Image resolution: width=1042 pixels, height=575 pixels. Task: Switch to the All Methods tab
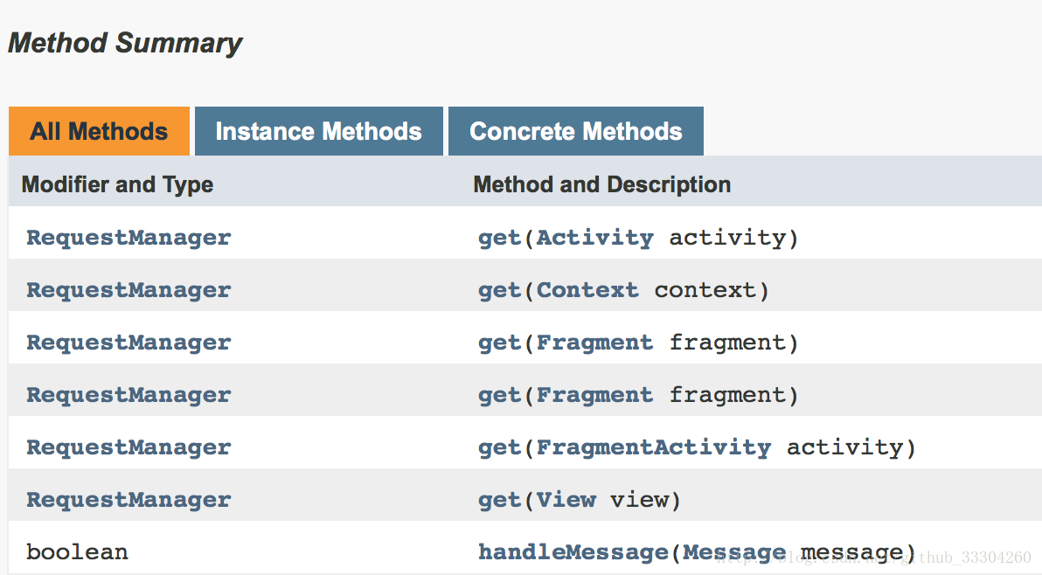(x=99, y=132)
